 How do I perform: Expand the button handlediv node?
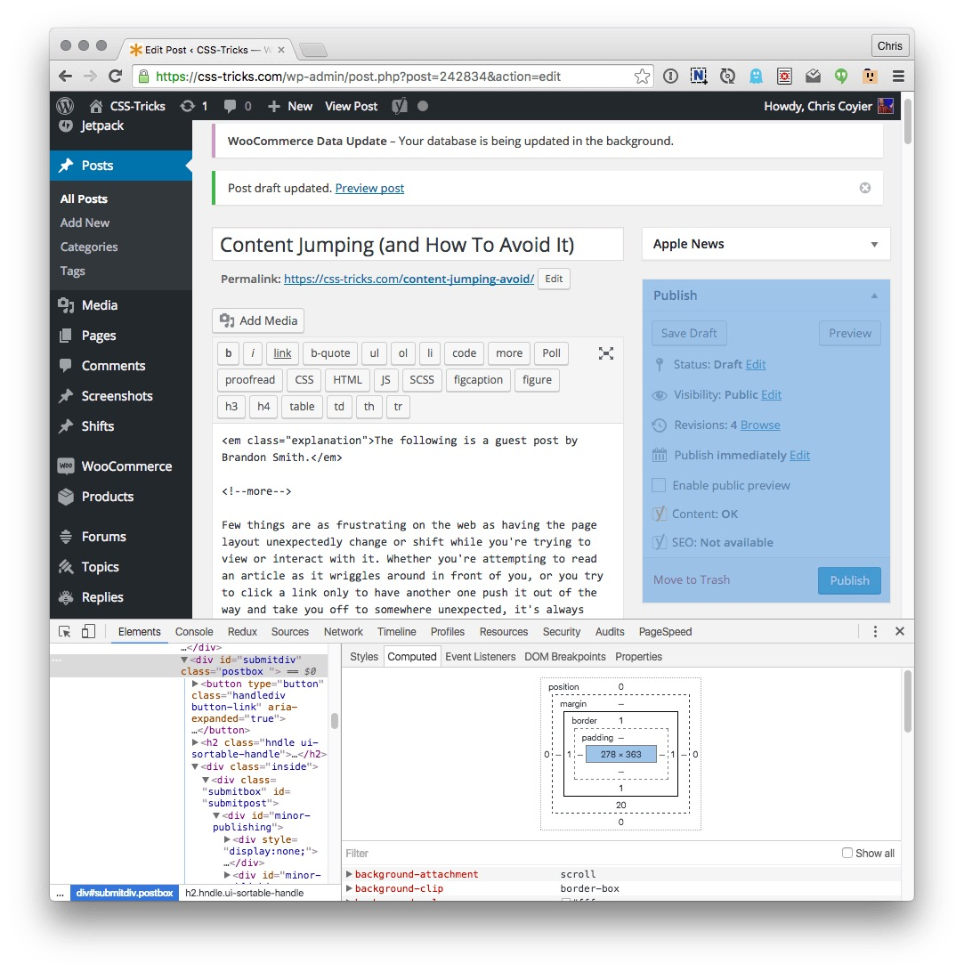(195, 684)
